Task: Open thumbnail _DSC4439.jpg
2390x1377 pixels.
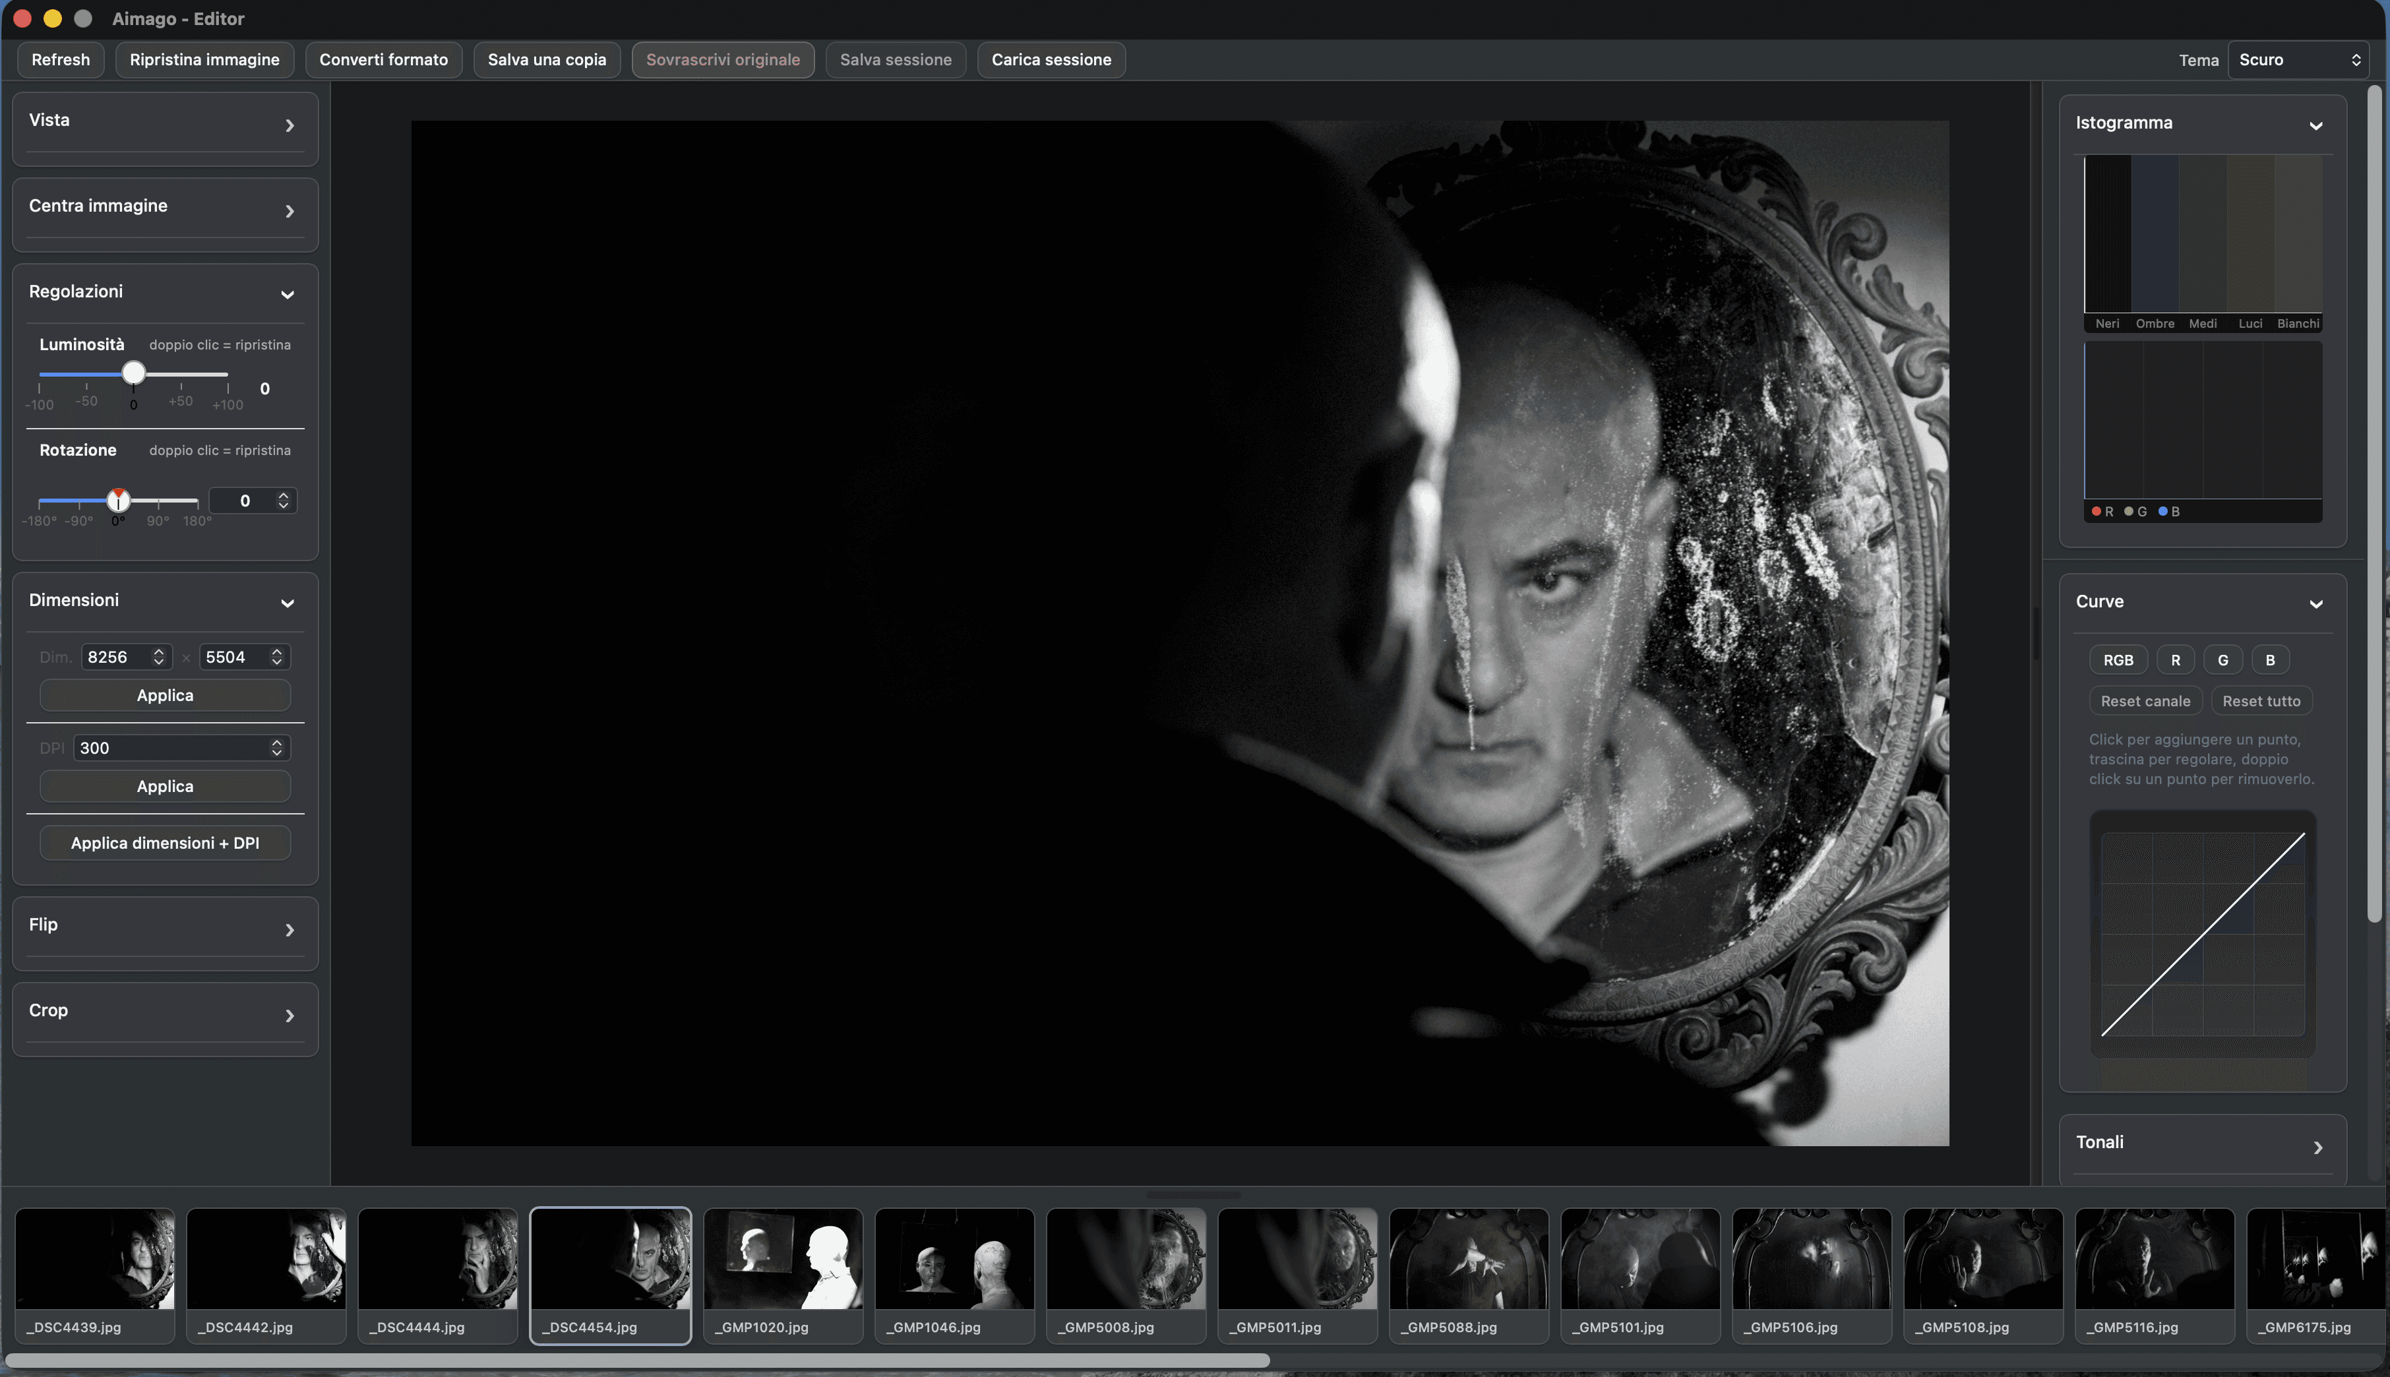Action: tap(94, 1275)
